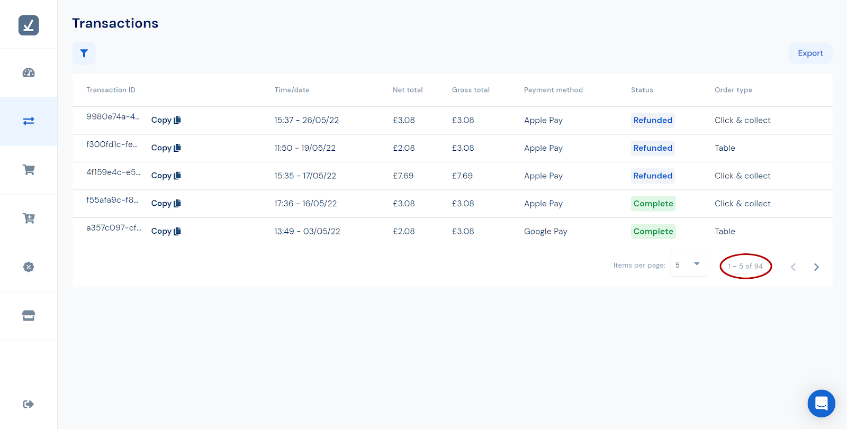Click the logout icon in sidebar
This screenshot has height=429, width=847.
point(29,404)
